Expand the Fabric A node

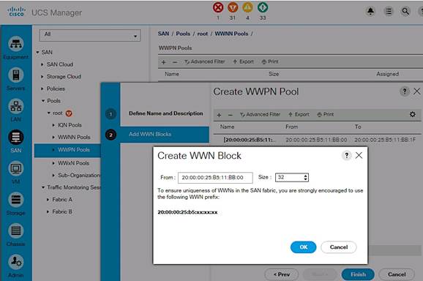click(x=48, y=200)
